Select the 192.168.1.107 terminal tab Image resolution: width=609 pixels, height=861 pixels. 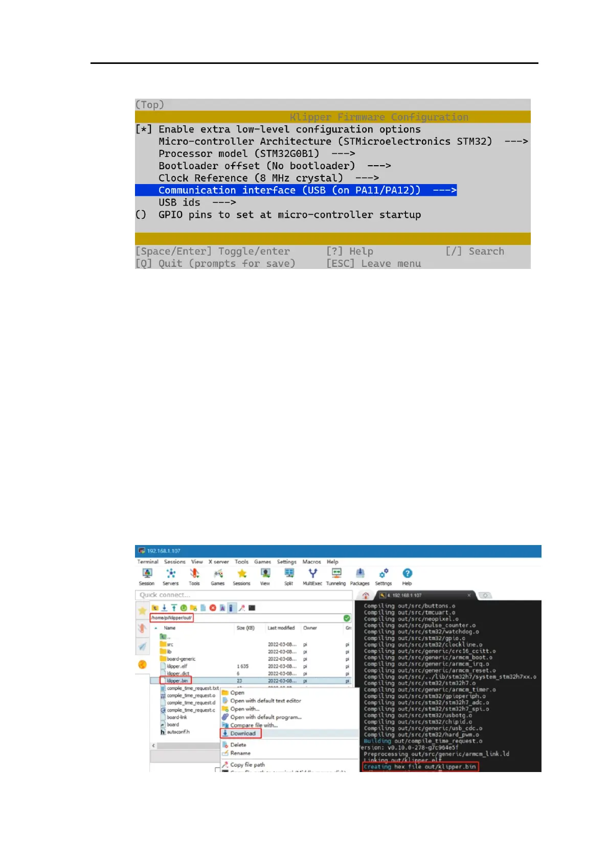426,596
